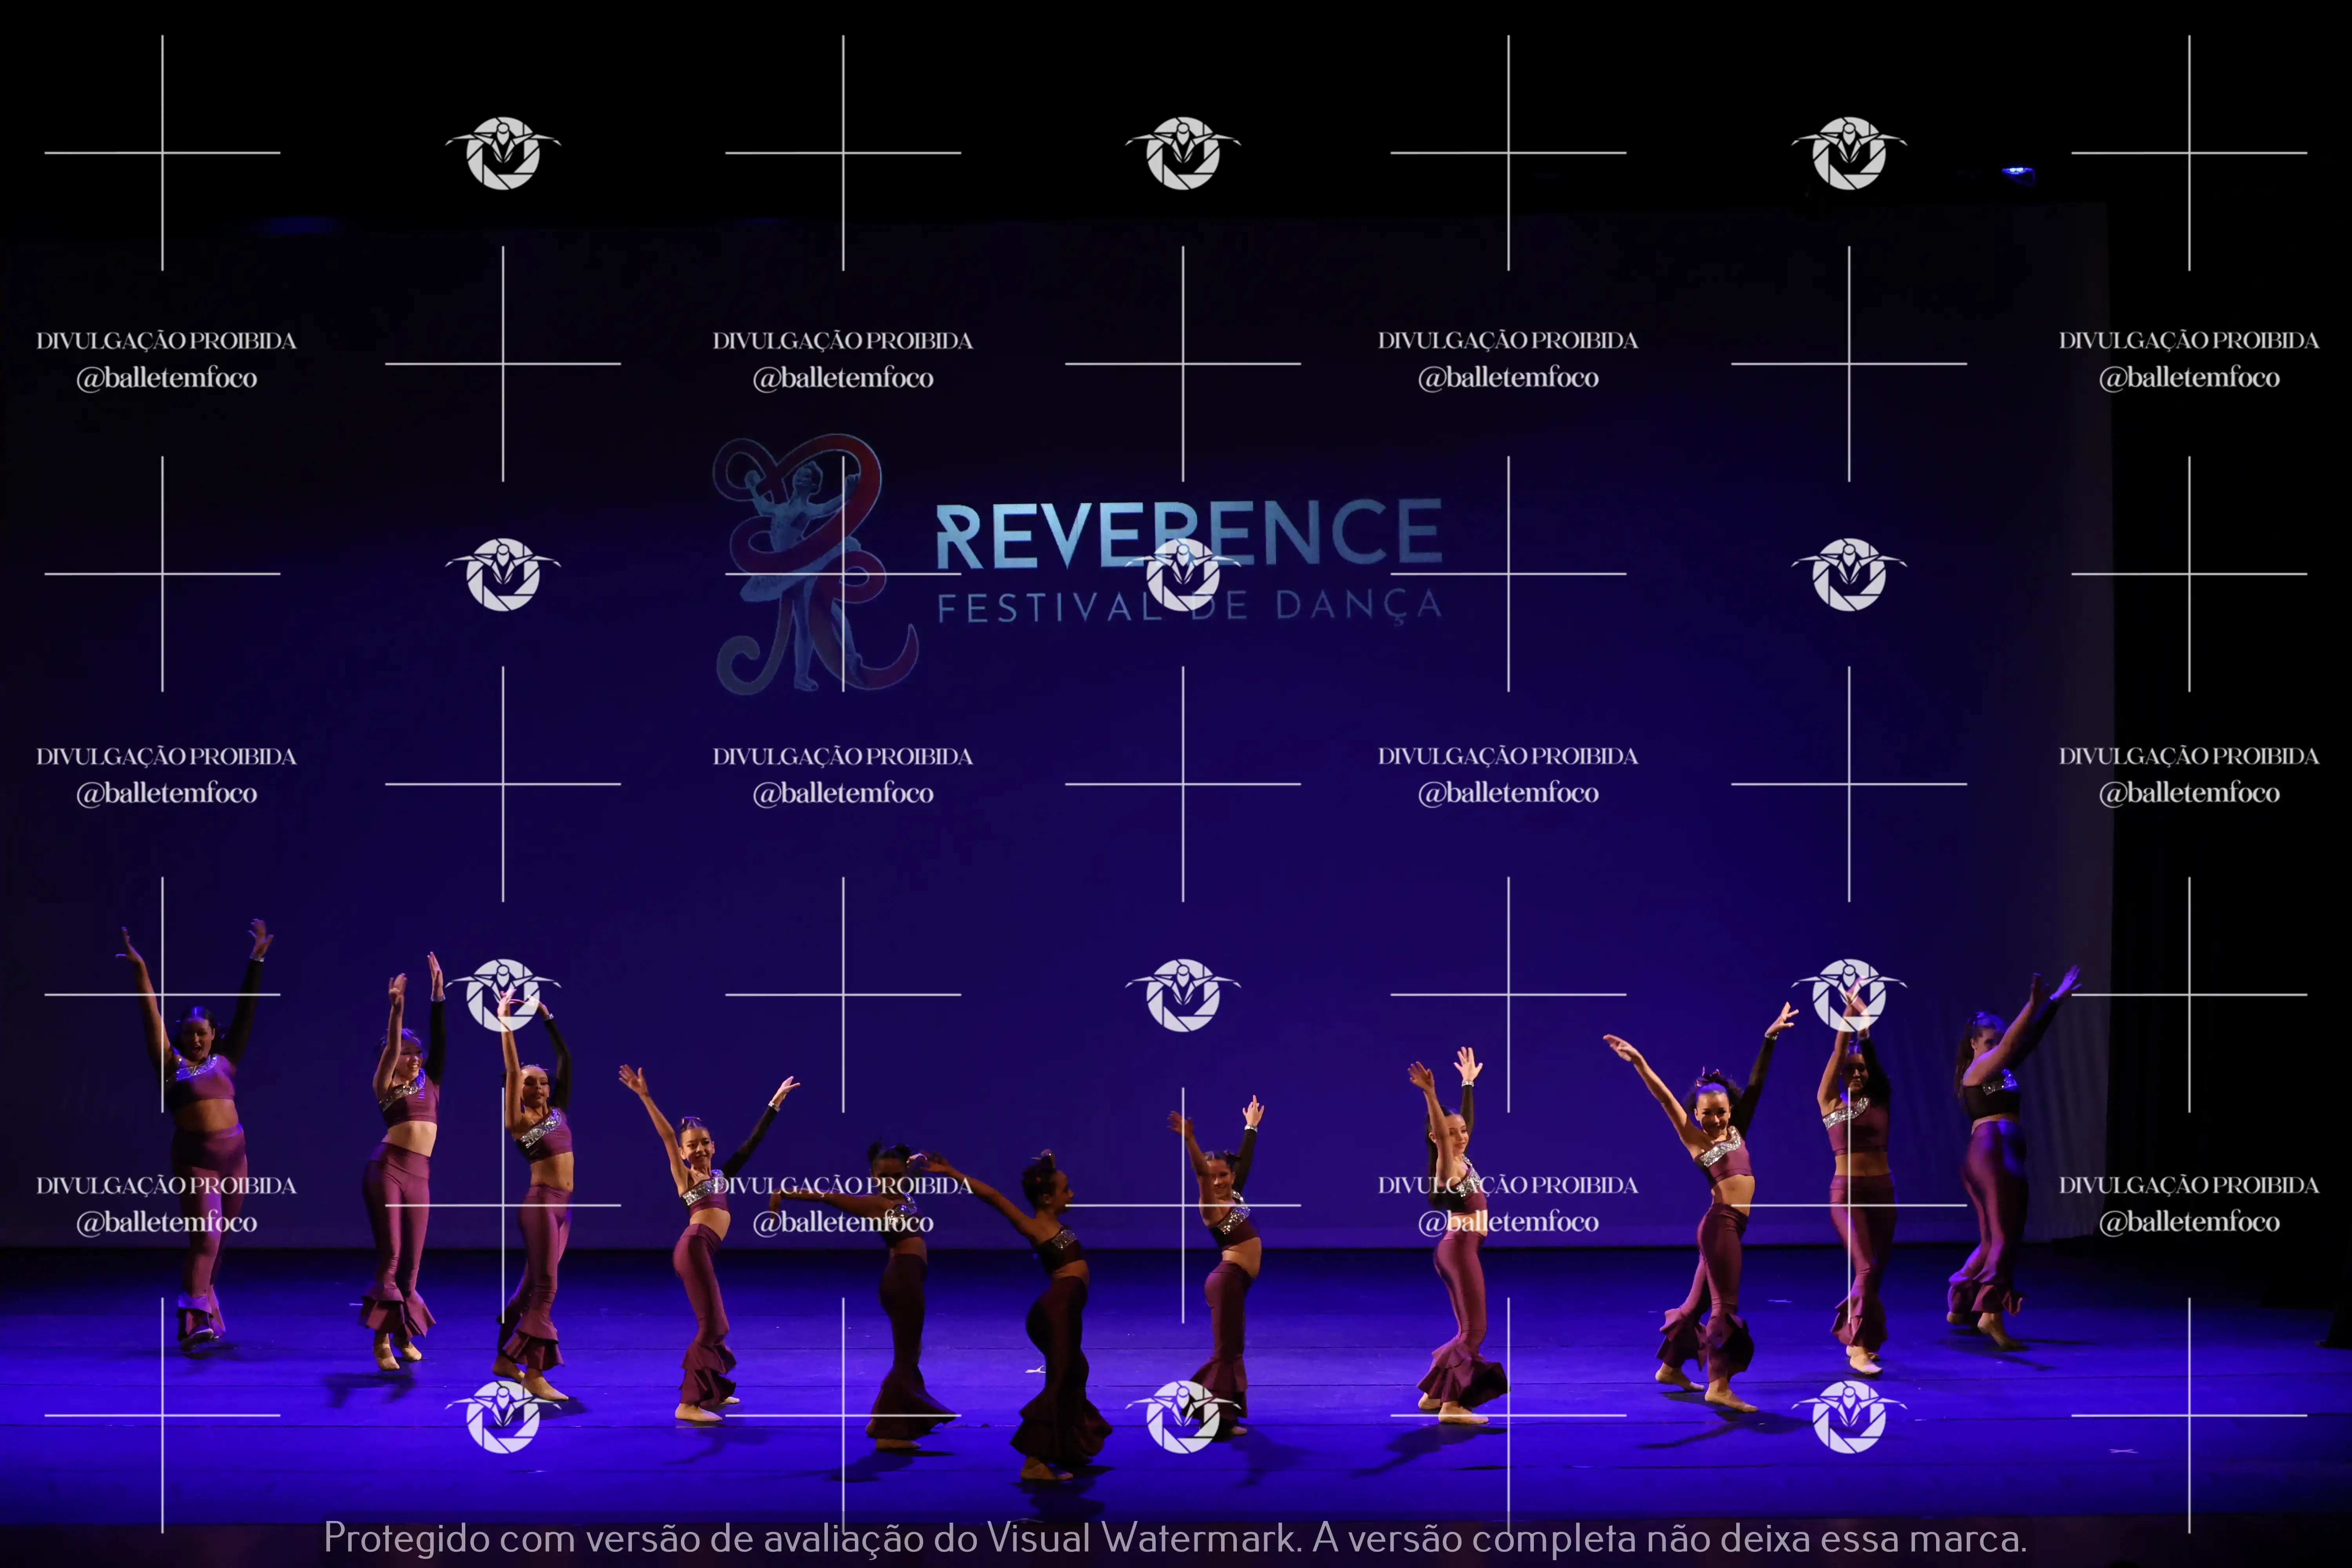Image resolution: width=2352 pixels, height=1568 pixels.
Task: Click the shutter watermark icon in top-left corner
Action: coord(503,153)
